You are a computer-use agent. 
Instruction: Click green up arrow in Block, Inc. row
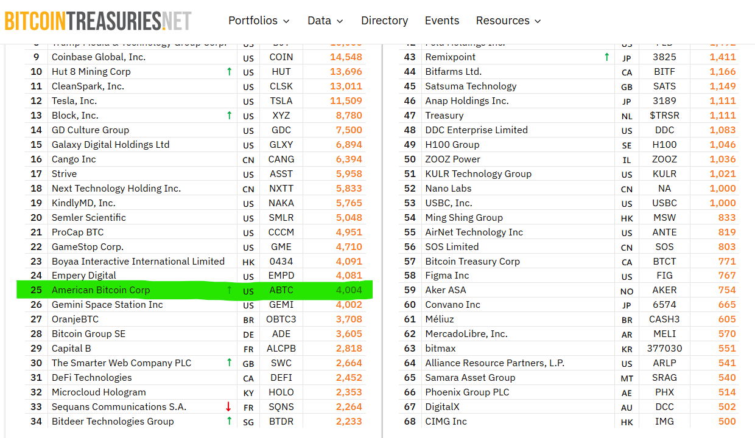click(x=229, y=116)
